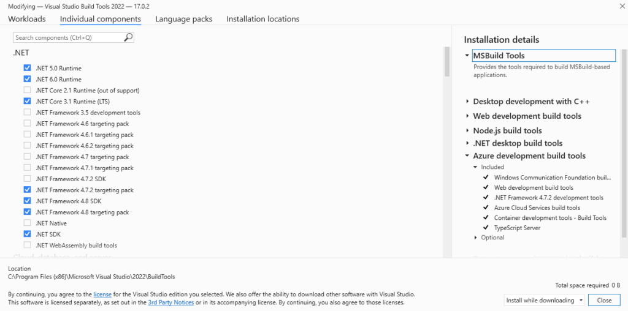Uncheck .NET 5.0 Runtime
This screenshot has width=628, height=311.
coord(27,68)
